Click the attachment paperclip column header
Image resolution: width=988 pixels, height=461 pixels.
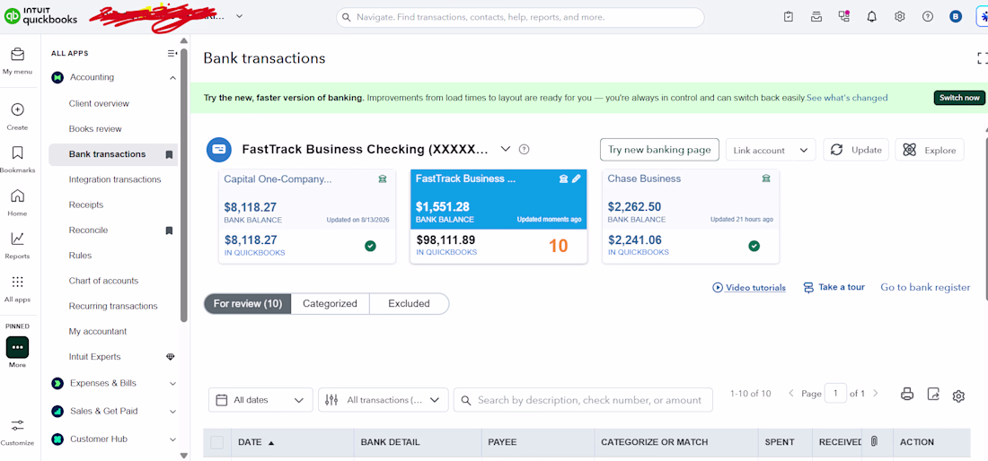pyautogui.click(x=874, y=441)
